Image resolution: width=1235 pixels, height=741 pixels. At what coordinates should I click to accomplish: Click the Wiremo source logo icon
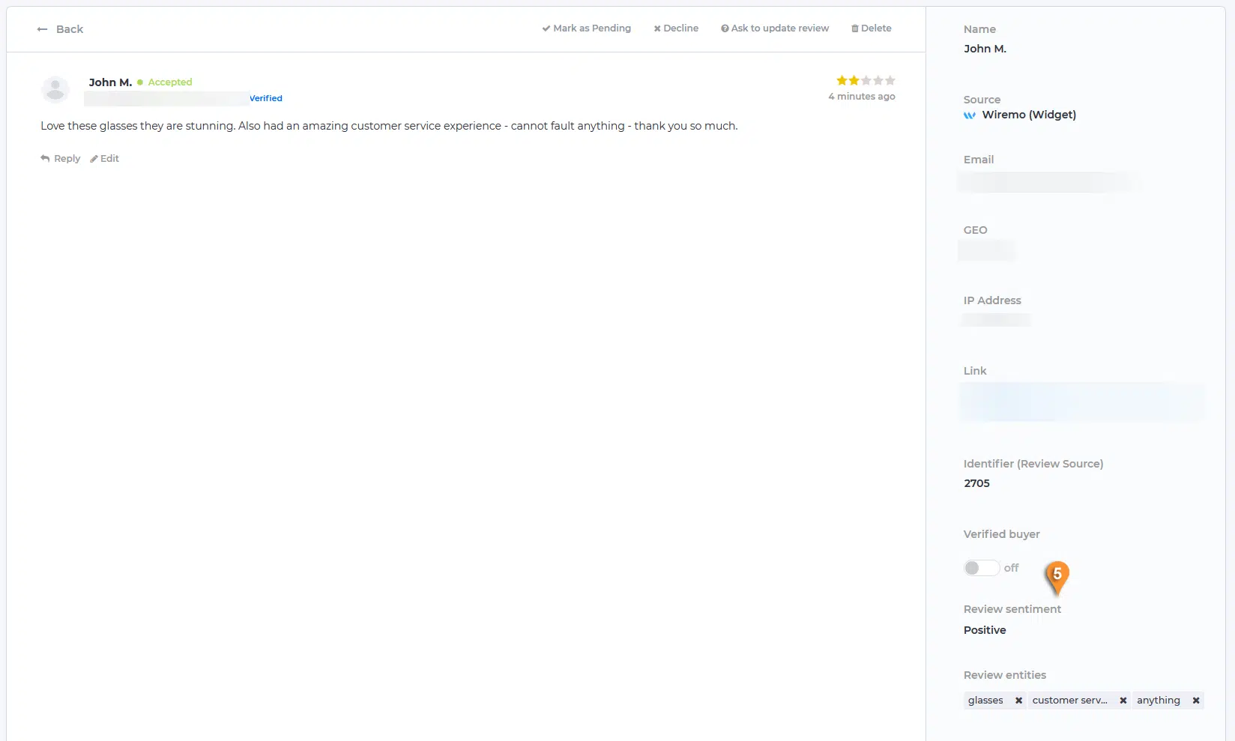pyautogui.click(x=970, y=115)
